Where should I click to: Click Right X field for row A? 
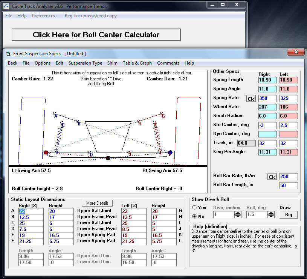point(31,211)
